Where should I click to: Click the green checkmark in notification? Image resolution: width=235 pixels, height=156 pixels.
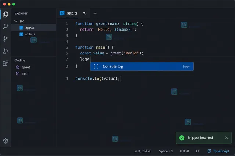click(182, 138)
